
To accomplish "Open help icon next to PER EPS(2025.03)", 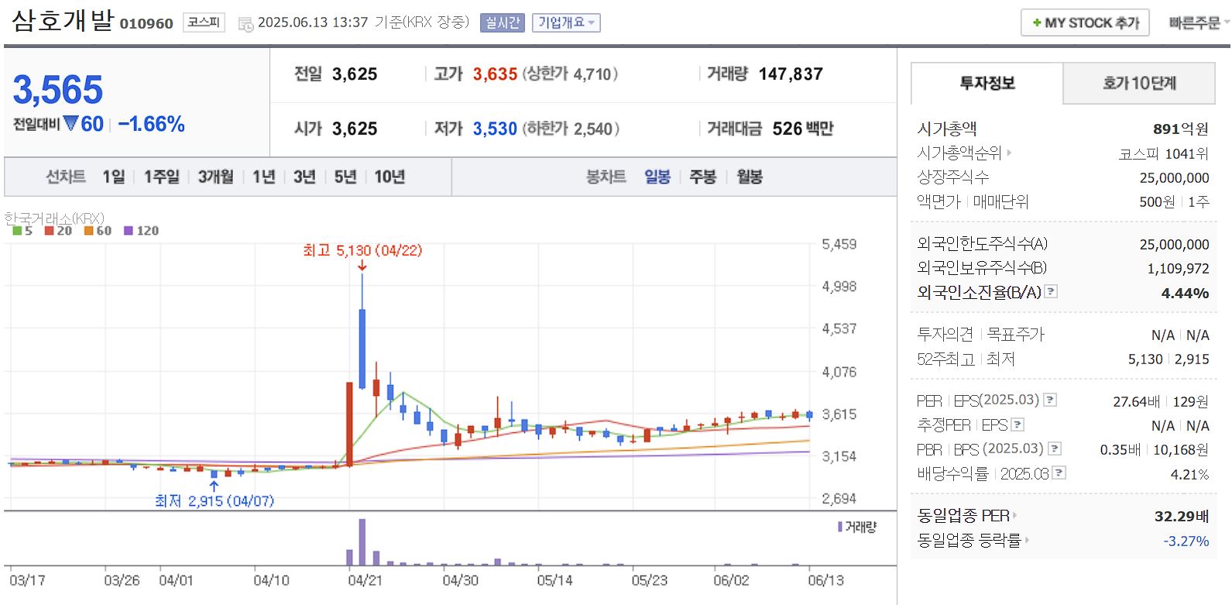I will pos(1050,400).
